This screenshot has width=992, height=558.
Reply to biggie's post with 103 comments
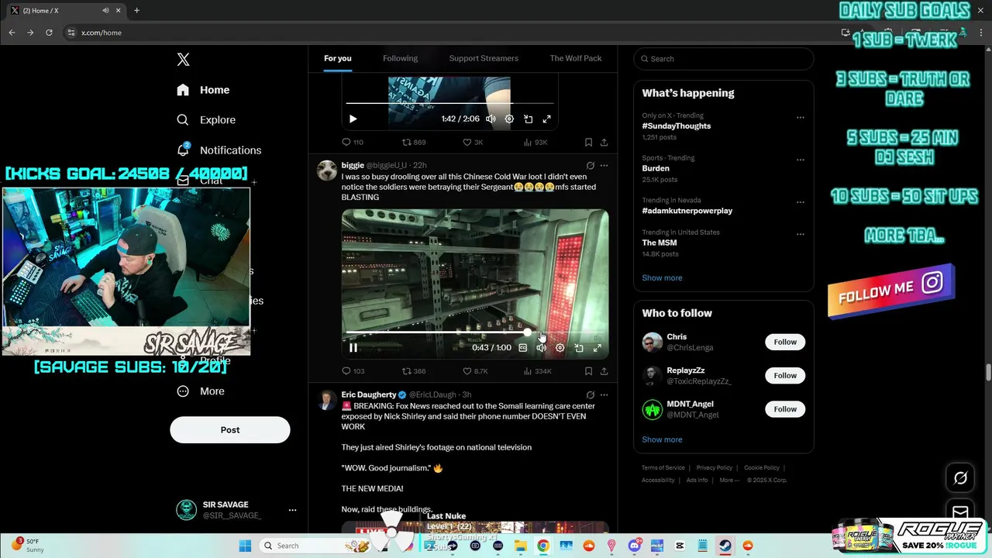point(353,371)
